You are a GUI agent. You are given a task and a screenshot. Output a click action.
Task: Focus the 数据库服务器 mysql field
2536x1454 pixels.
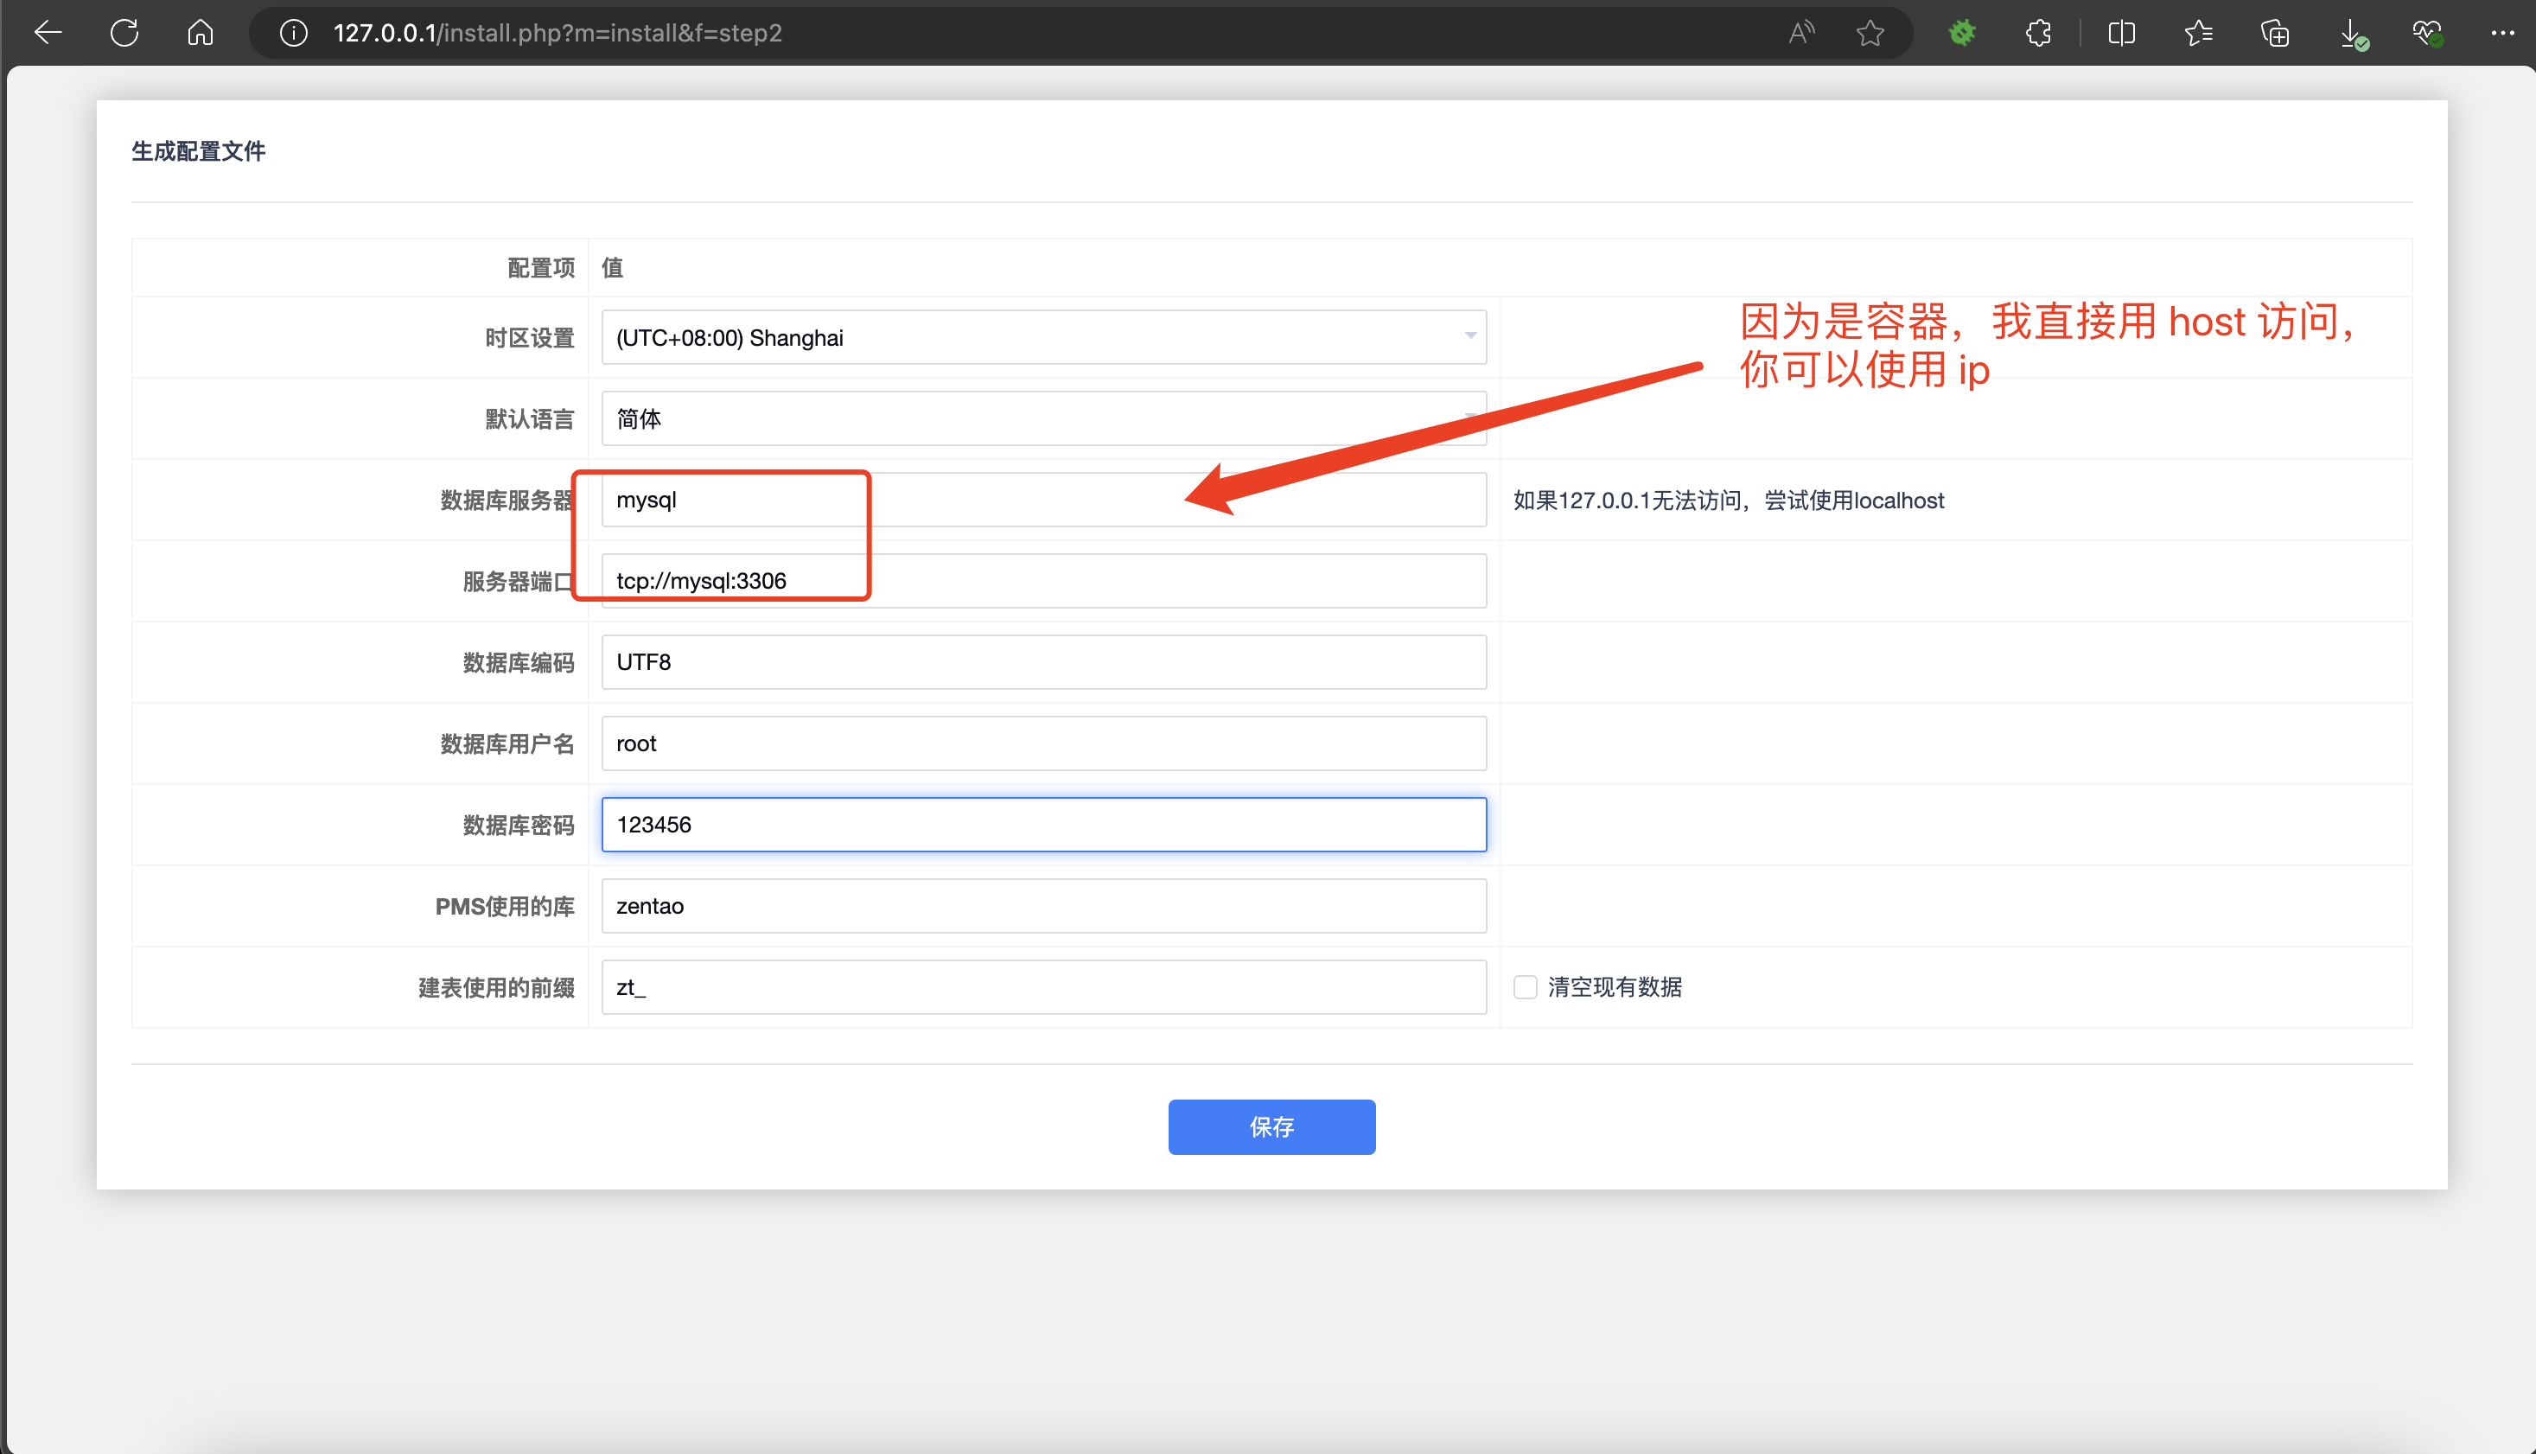(x=1043, y=500)
